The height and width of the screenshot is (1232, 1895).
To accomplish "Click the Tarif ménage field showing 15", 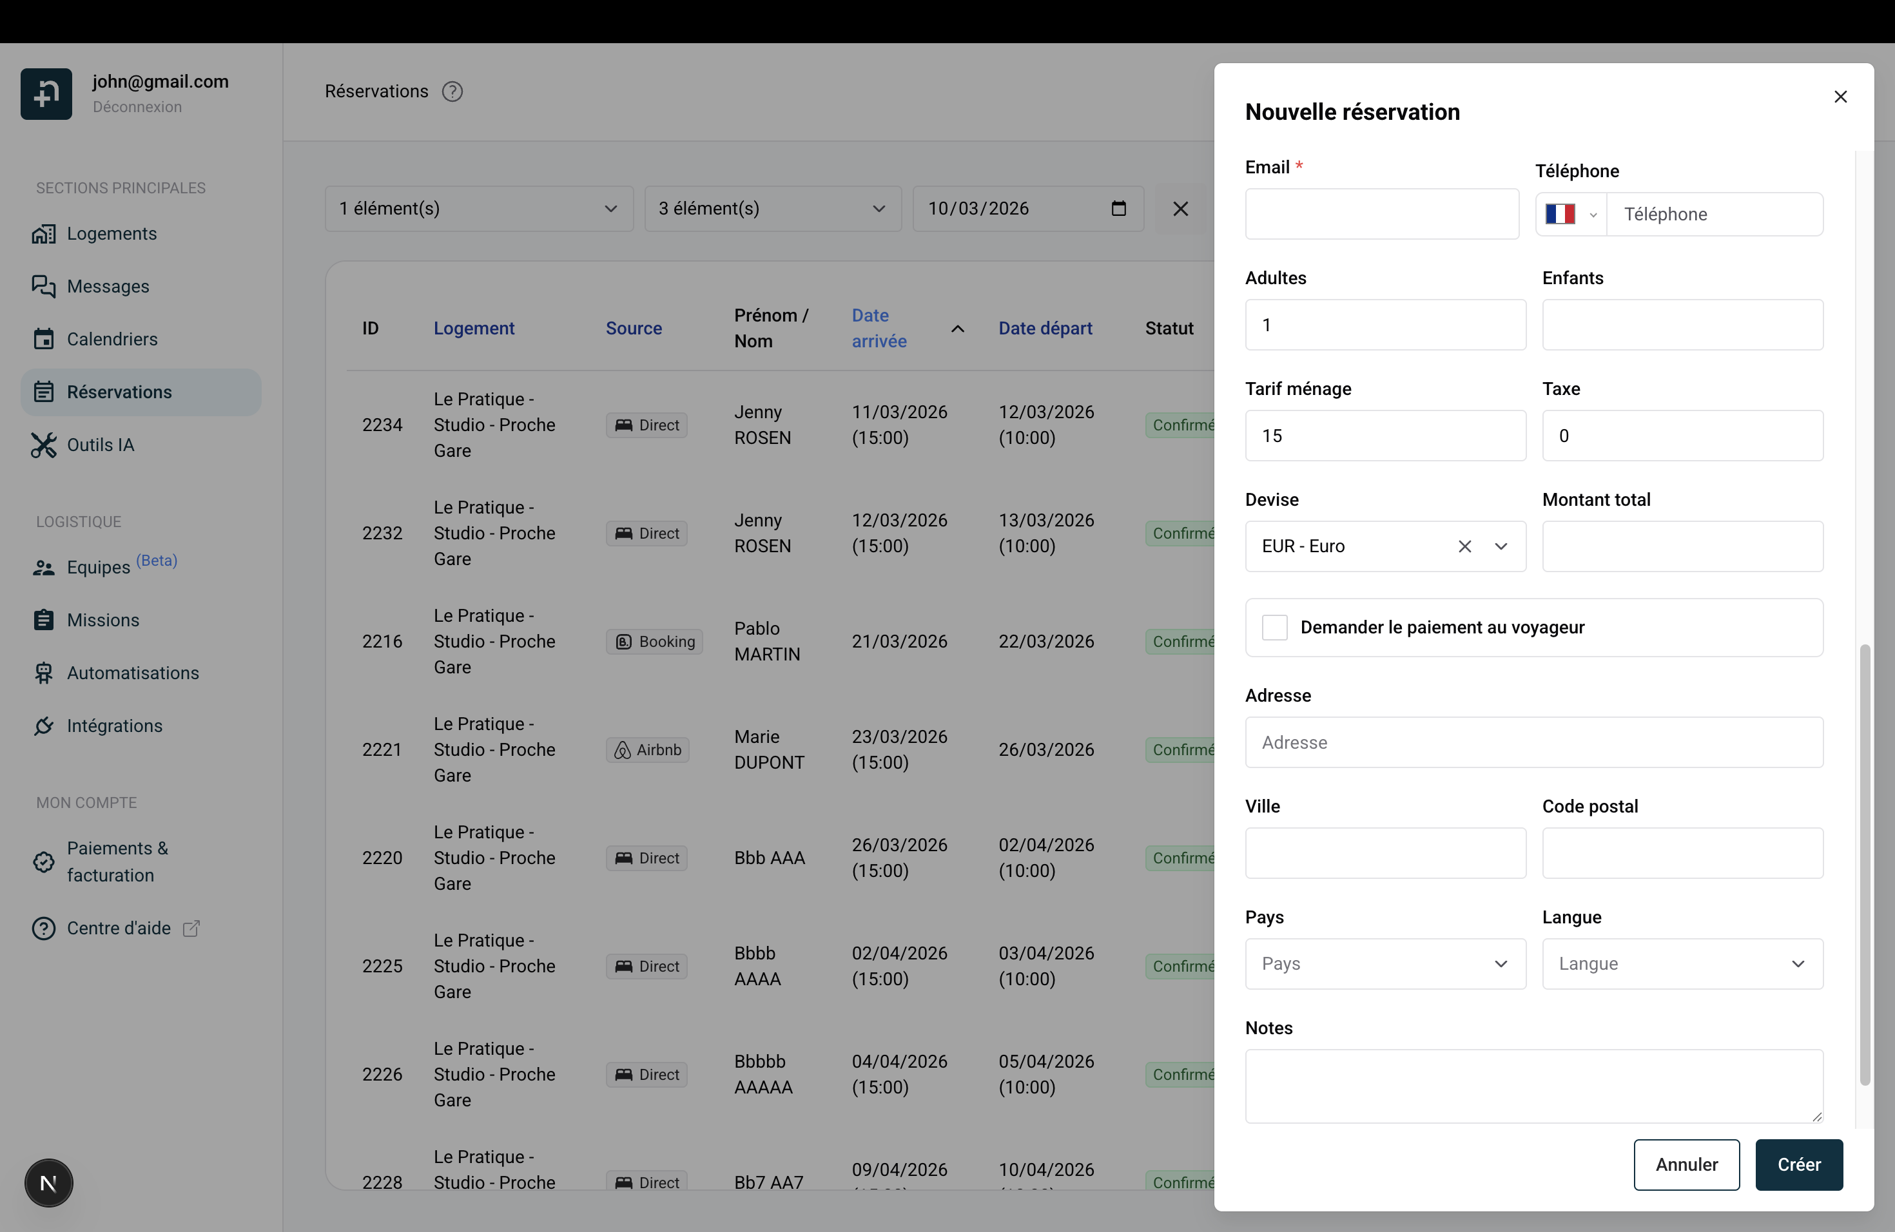I will (x=1385, y=436).
